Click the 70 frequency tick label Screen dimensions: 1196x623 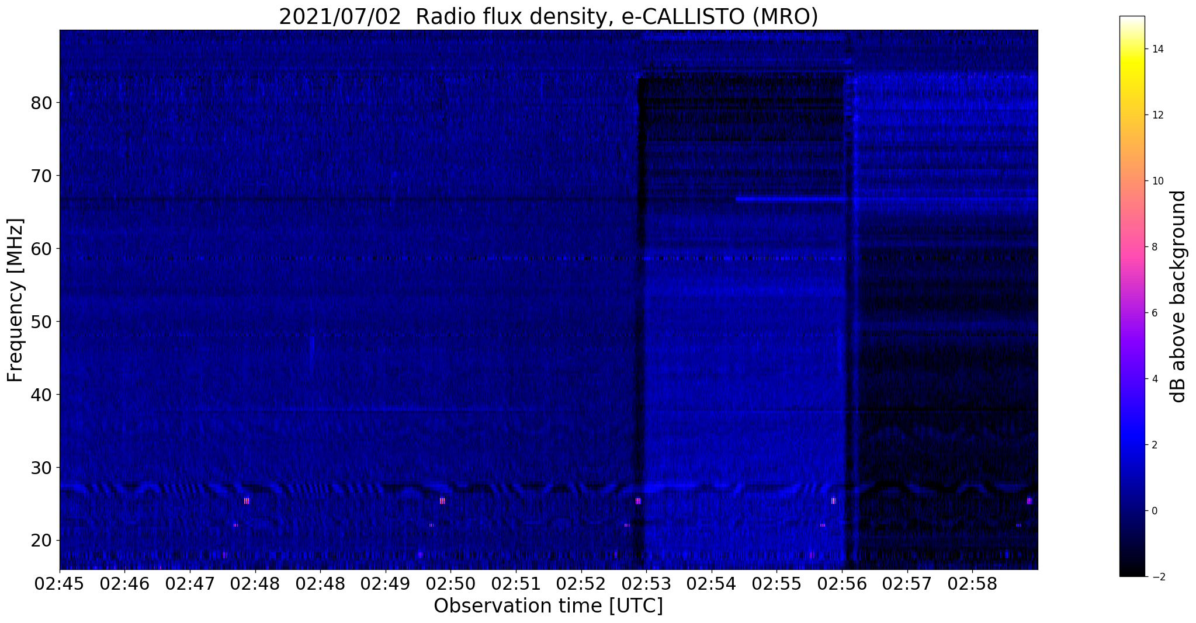click(41, 176)
